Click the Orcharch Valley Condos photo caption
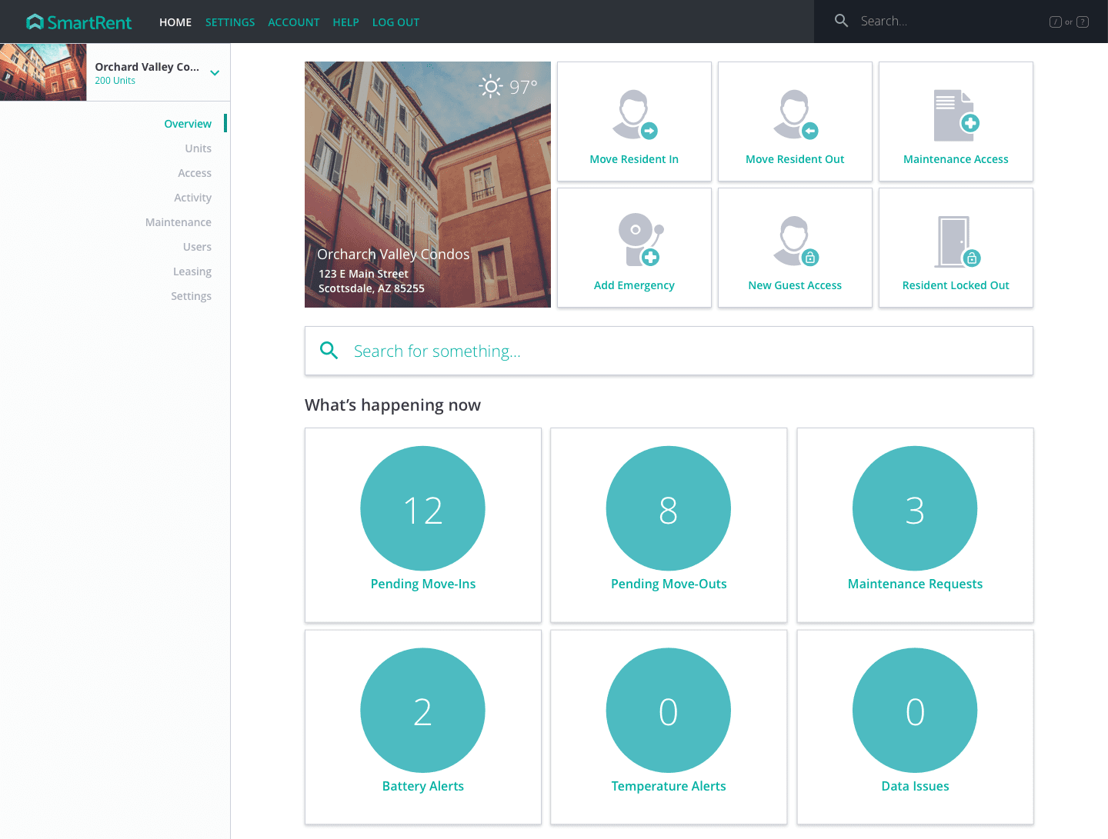 tap(393, 255)
